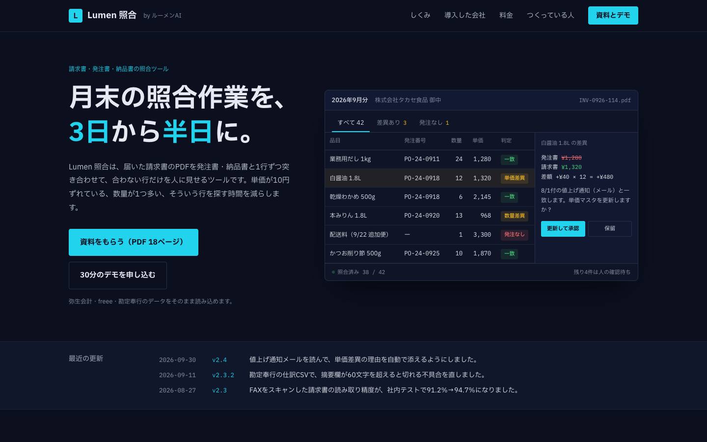
Task: Click the 単価 column header
Action: pyautogui.click(x=478, y=141)
